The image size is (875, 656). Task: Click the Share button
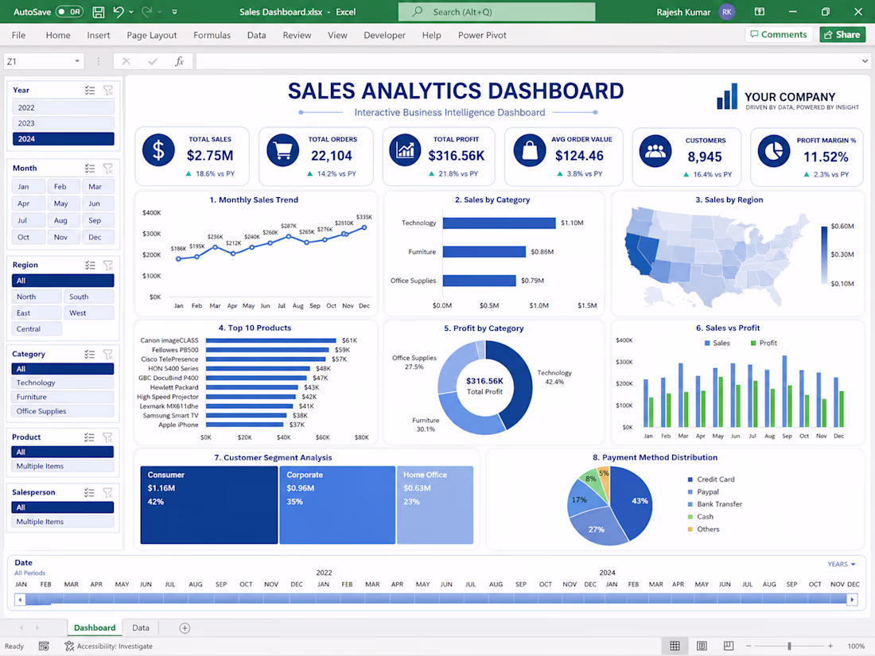point(842,34)
